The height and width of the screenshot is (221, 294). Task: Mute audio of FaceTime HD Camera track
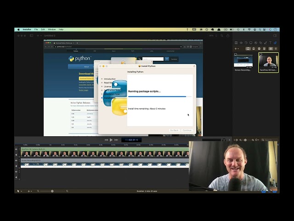pyautogui.click(x=16, y=155)
